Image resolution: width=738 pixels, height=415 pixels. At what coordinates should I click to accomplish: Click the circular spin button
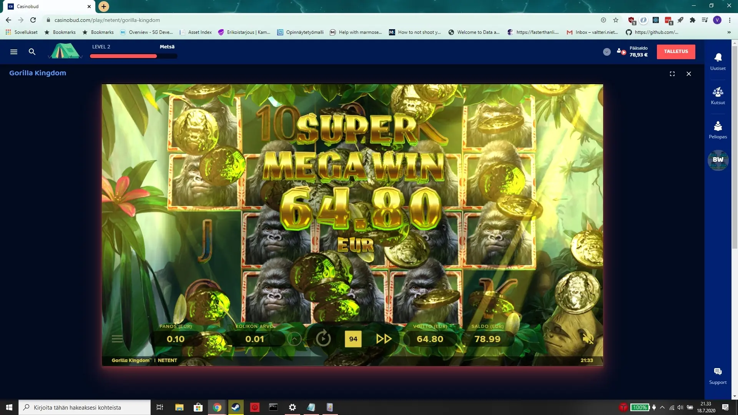pos(323,339)
